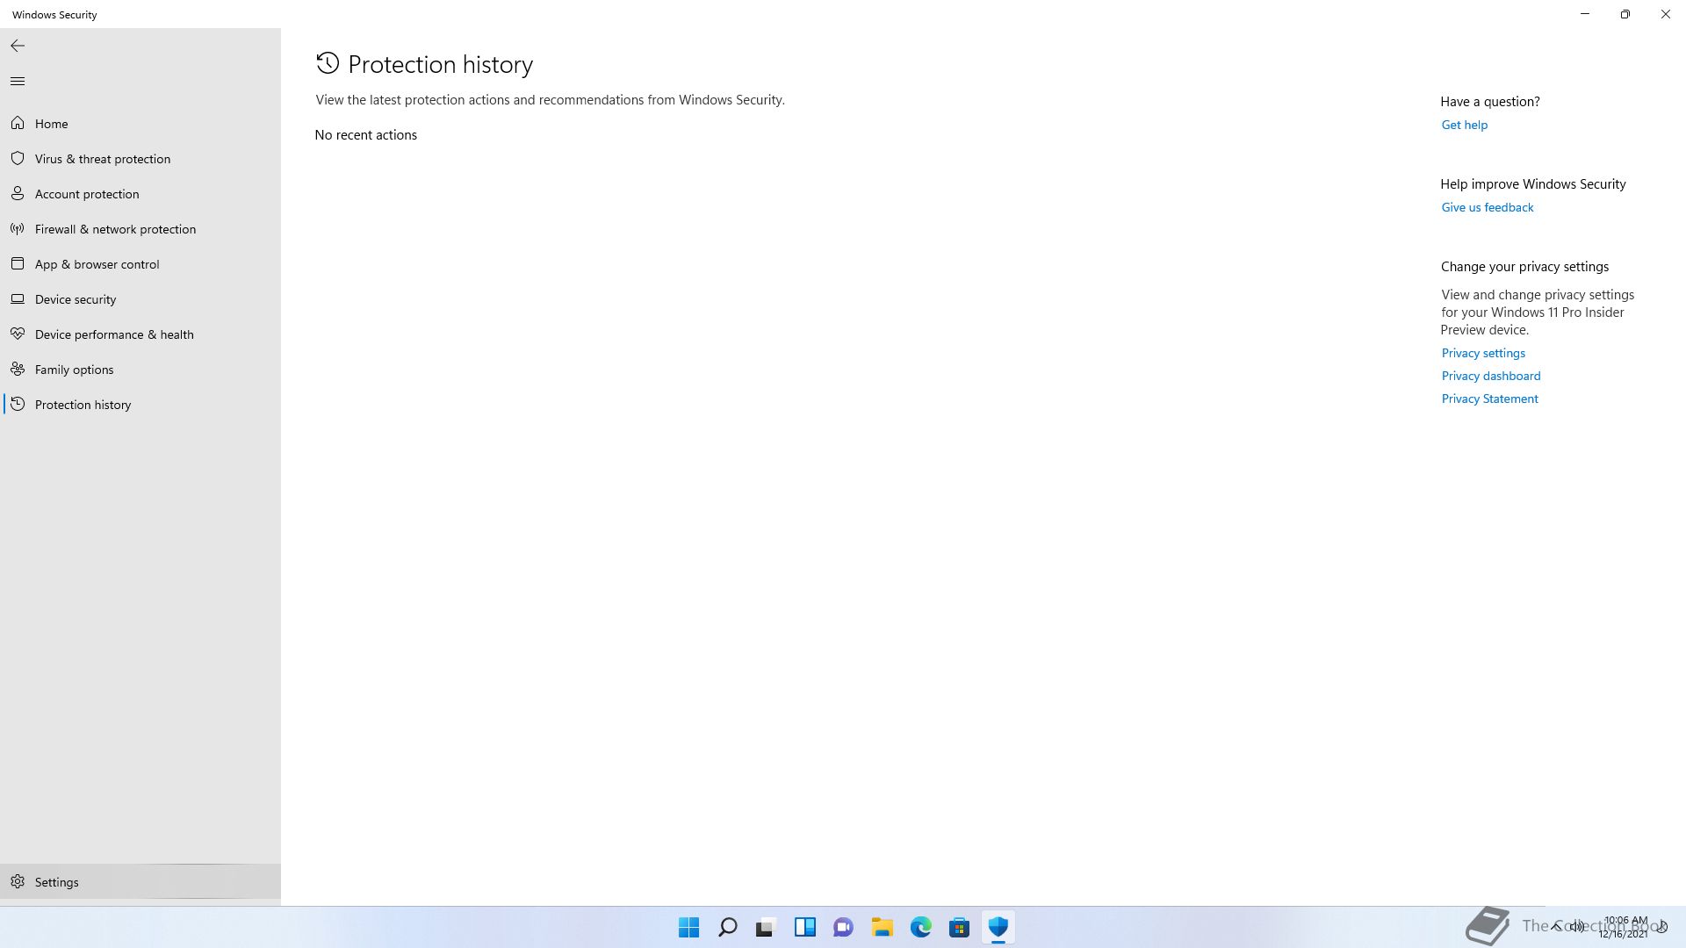
Task: Click the Home house icon
Action: point(18,124)
